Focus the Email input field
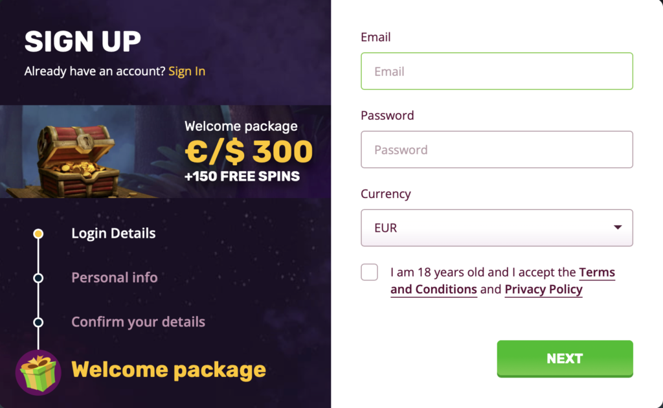This screenshot has width=663, height=408. pos(497,71)
